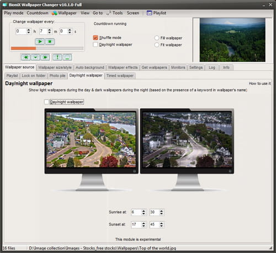The width and height of the screenshot is (276, 253).
Task: Stop the countdown with the green stop button
Action: (x=50, y=41)
